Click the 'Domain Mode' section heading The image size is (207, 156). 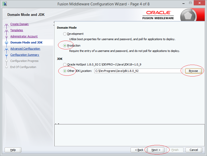click(x=67, y=28)
